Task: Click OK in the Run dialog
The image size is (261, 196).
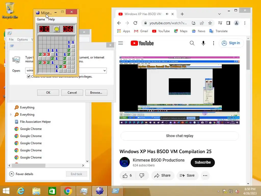Action: click(x=48, y=93)
